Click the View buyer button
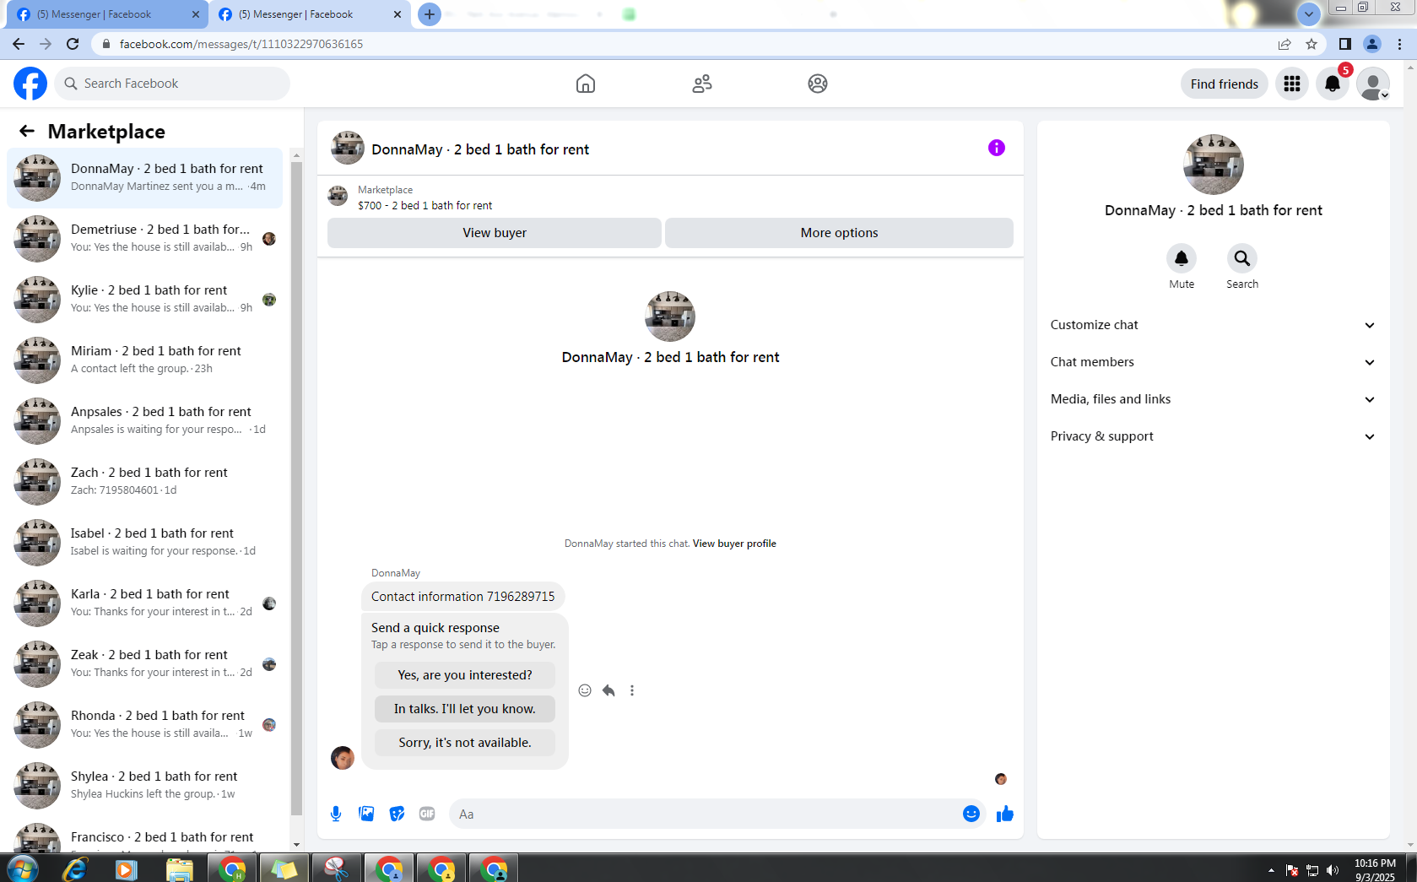The height and width of the screenshot is (882, 1417). 495,233
